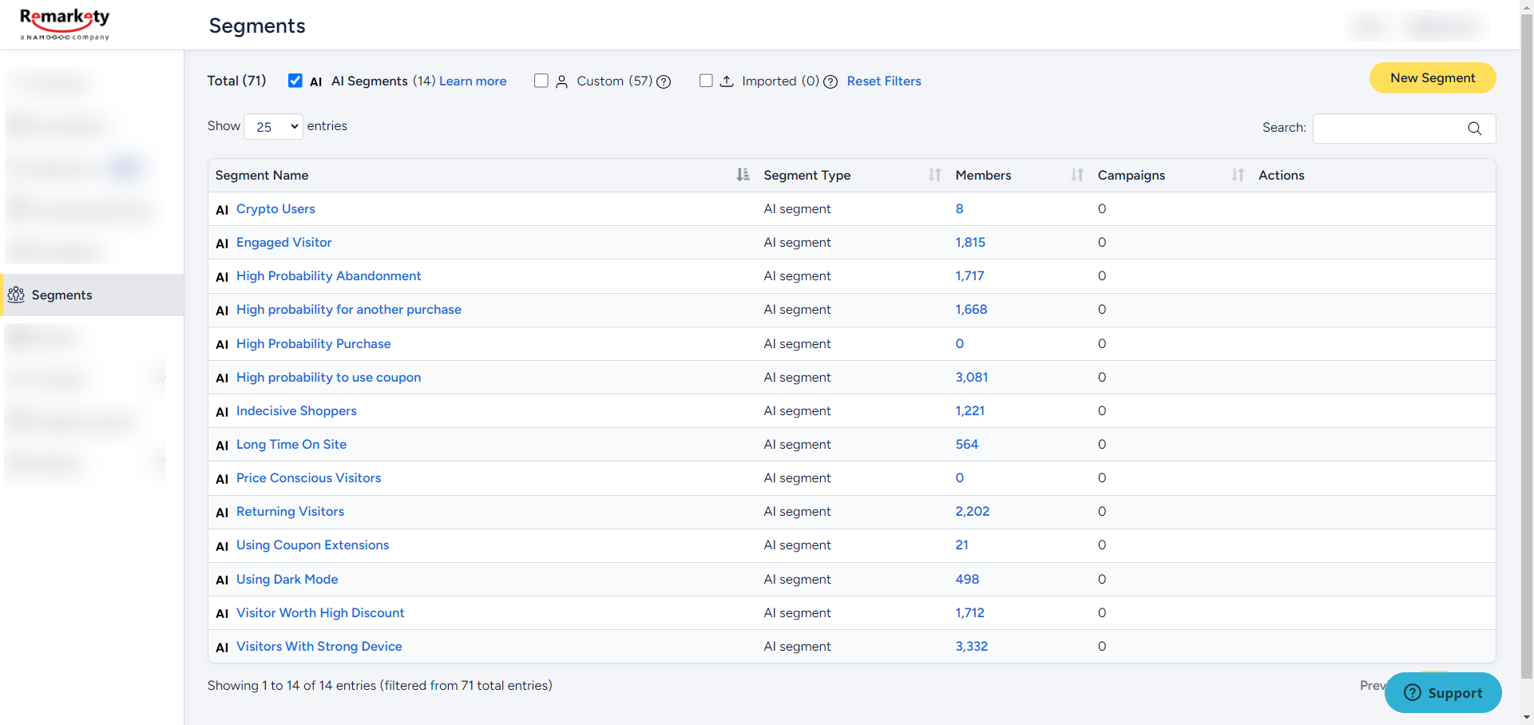Open the Long Time On Site segment
This screenshot has height=725, width=1534.
[x=291, y=444]
